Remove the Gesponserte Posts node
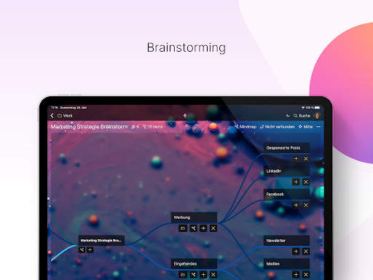Screen dimensions: 373x280 [306, 159]
